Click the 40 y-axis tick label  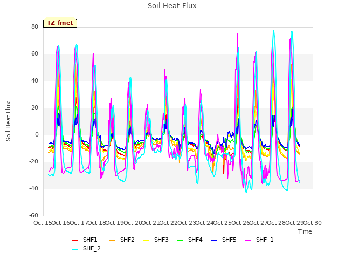[x=34, y=80]
